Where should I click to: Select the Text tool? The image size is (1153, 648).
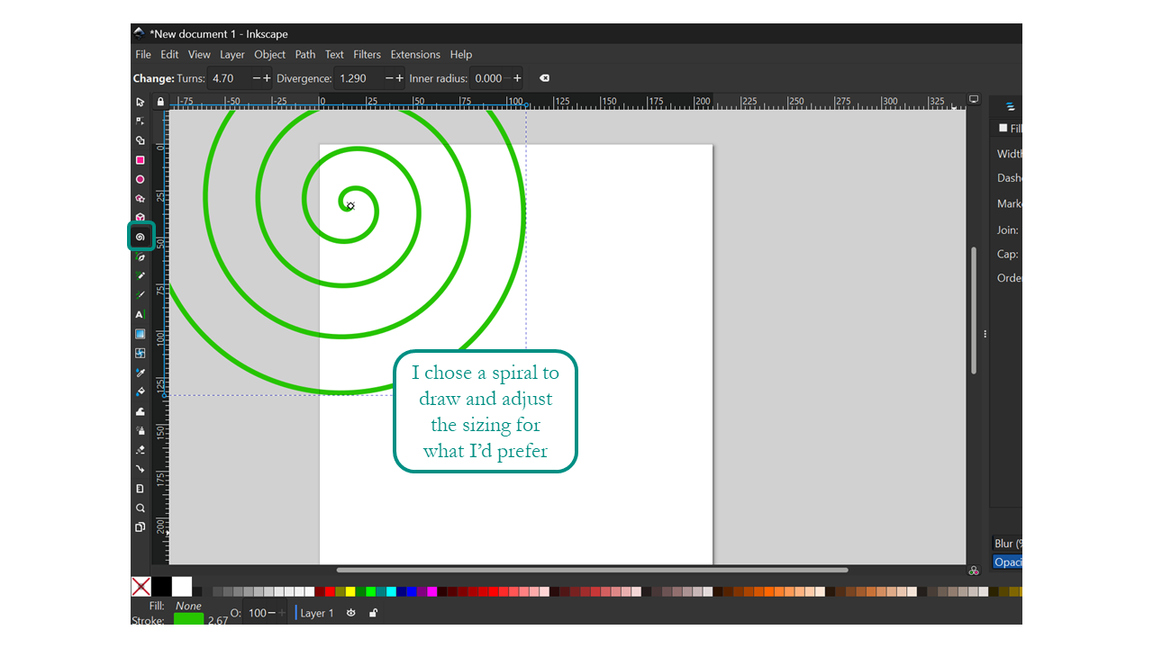[x=140, y=314]
